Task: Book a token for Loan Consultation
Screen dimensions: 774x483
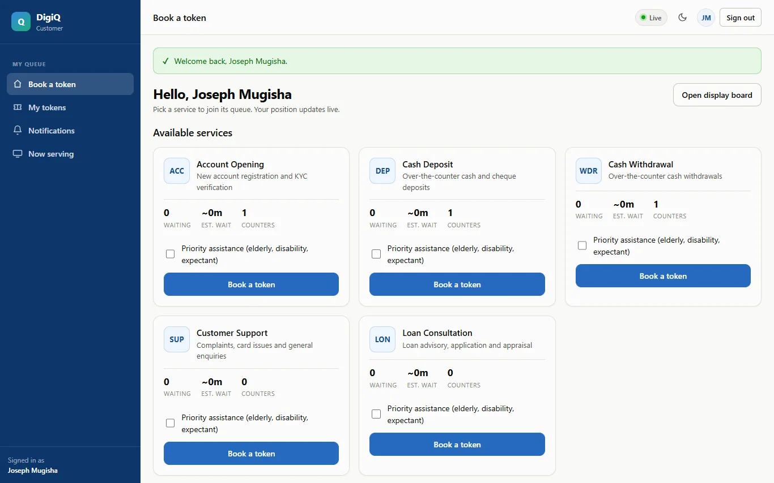Action: (x=457, y=445)
